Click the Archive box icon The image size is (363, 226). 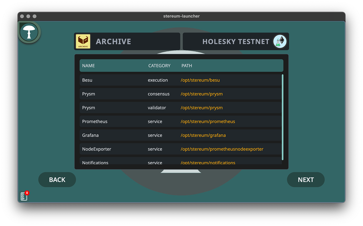coord(83,41)
